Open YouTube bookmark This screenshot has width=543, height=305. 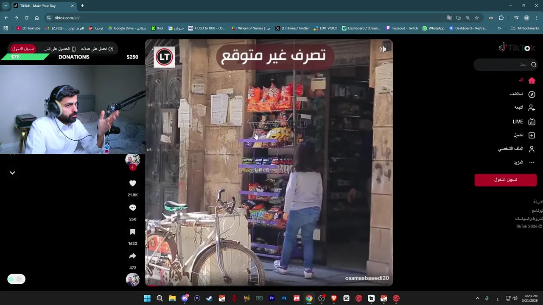tap(28, 28)
